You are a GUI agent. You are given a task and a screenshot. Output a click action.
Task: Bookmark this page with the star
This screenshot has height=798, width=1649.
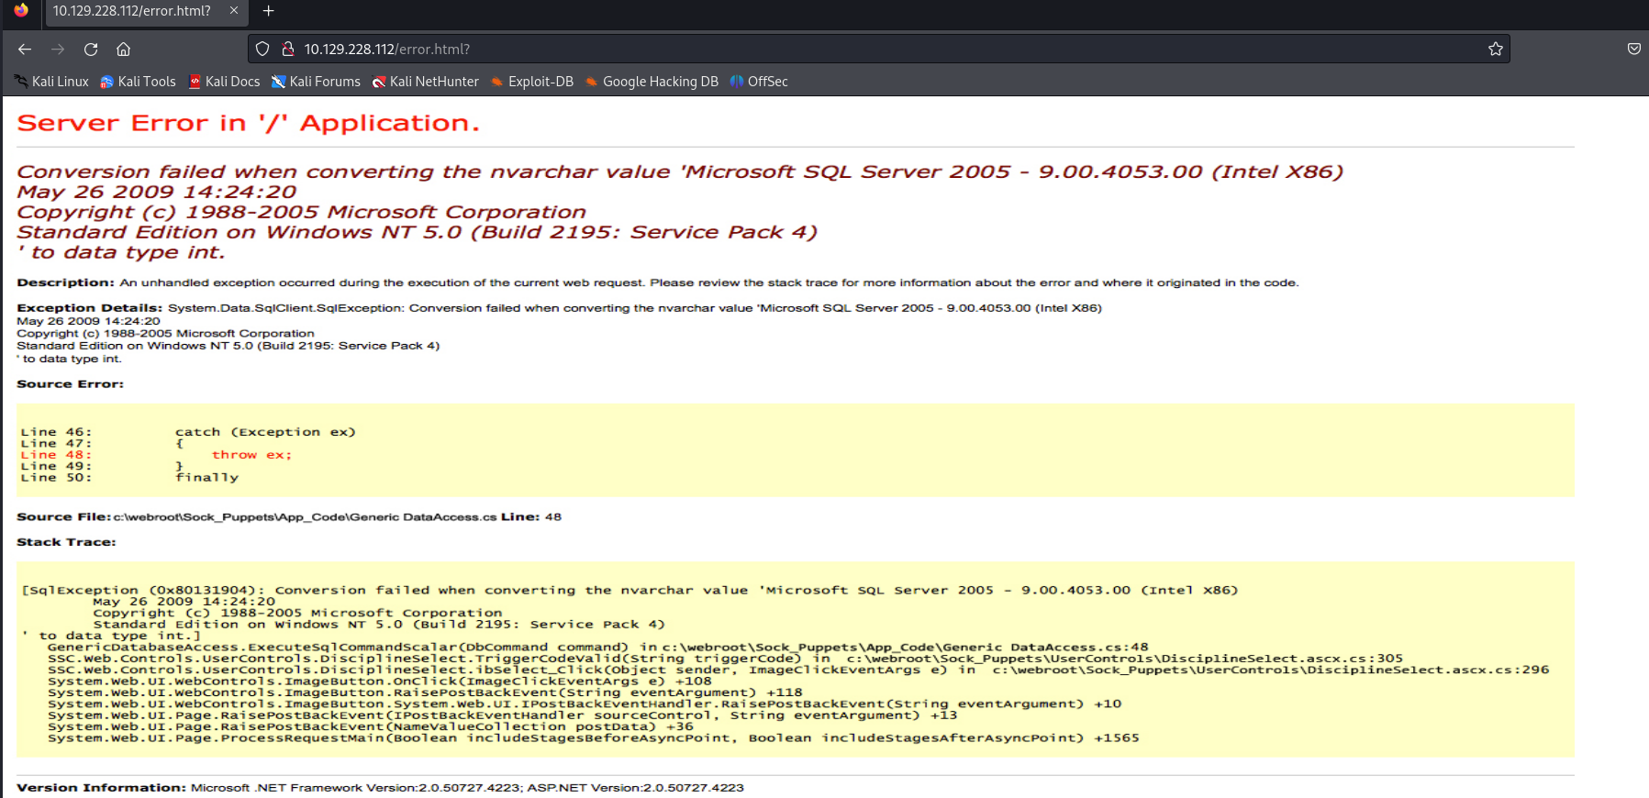[1496, 50]
